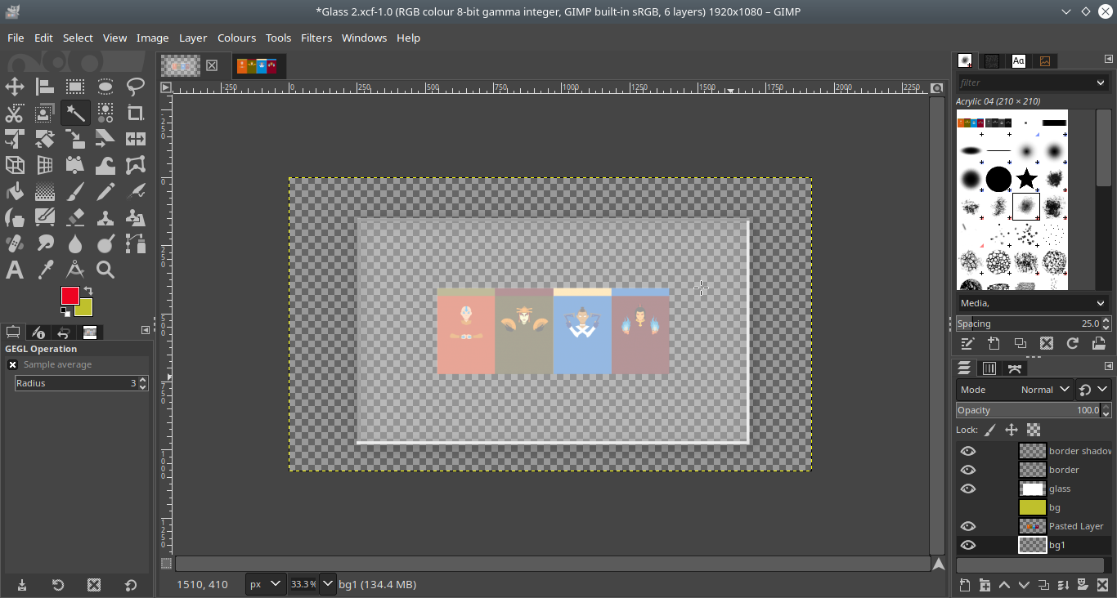This screenshot has height=598, width=1117.
Task: Select the Fuzzy Select magic wand tool
Action: 75,113
